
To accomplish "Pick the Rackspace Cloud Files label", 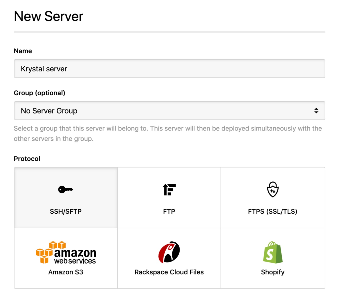I will (x=169, y=272).
